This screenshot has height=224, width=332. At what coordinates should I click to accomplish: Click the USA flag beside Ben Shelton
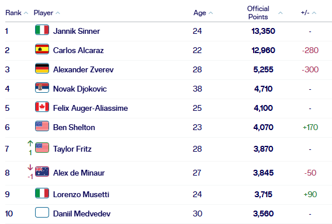point(42,126)
